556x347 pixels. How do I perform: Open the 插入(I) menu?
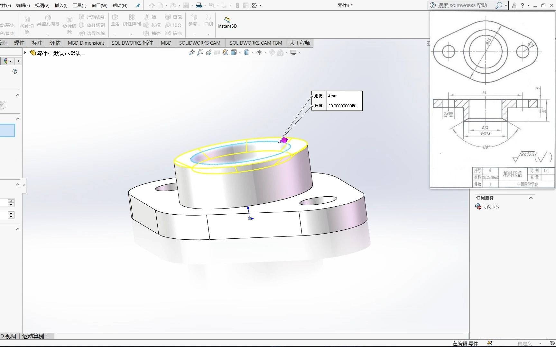[x=61, y=5]
